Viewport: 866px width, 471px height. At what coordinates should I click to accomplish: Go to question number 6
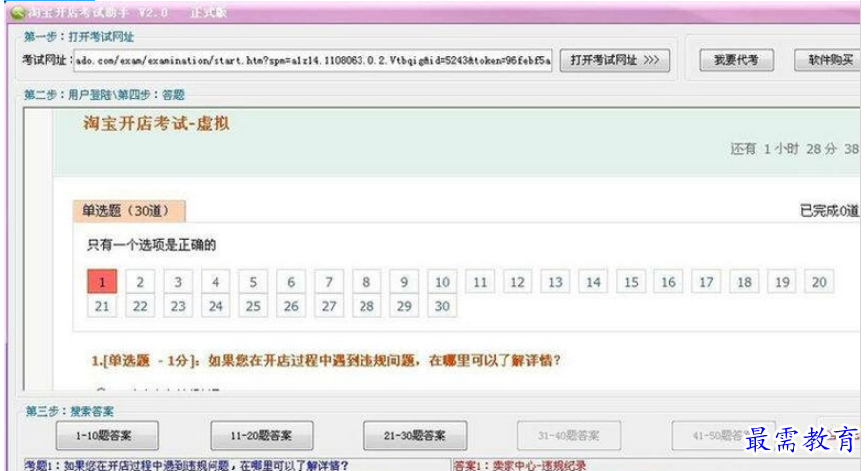[291, 282]
